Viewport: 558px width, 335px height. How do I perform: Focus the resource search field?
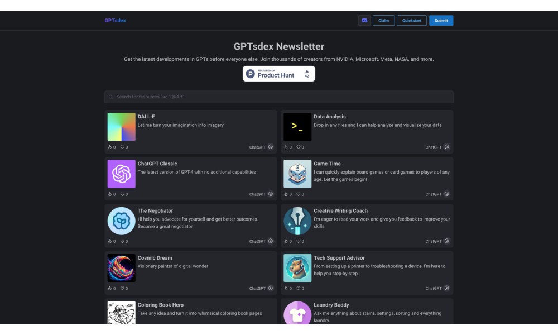pyautogui.click(x=278, y=97)
